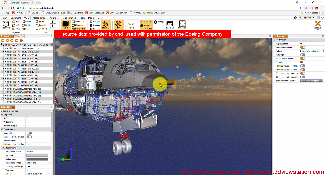This screenshot has height=175, width=325.
Task: Switch to Isometric view
Action: click(6, 25)
